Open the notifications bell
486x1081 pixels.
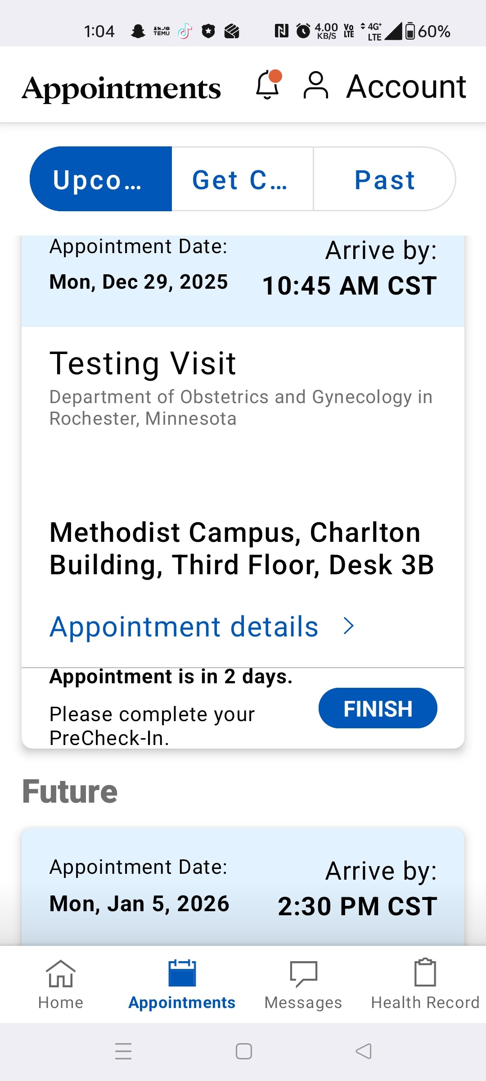pos(268,85)
